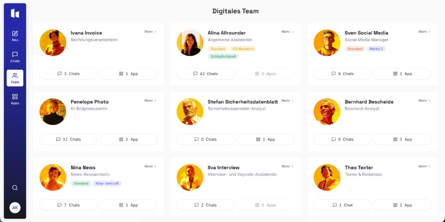
Task: Expand Mehr on Bernhard Bescheide card
Action: click(425, 101)
